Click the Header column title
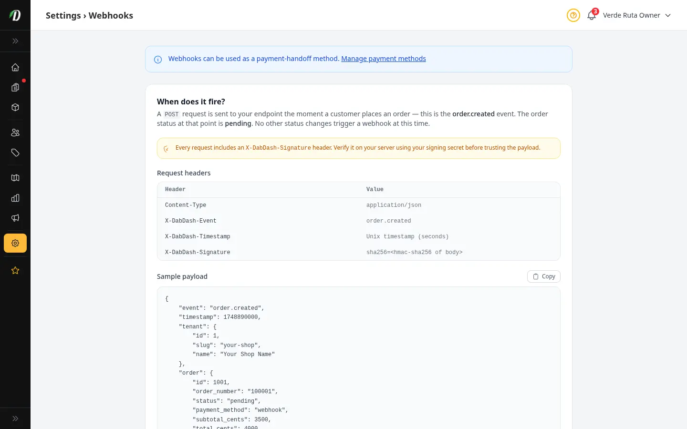Viewport: 687px width, 429px height. click(175, 189)
